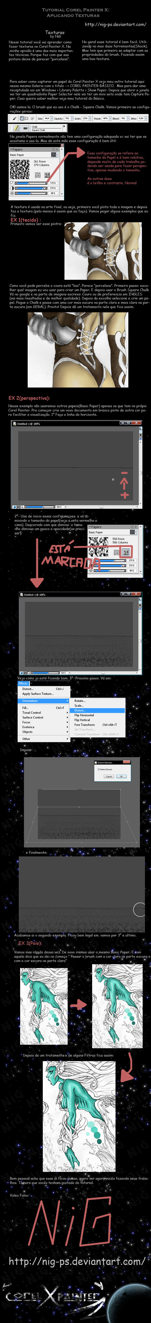Open the Resat slider dropdown at 40%
The width and height of the screenshot is (151, 1323).
(x=109, y=118)
